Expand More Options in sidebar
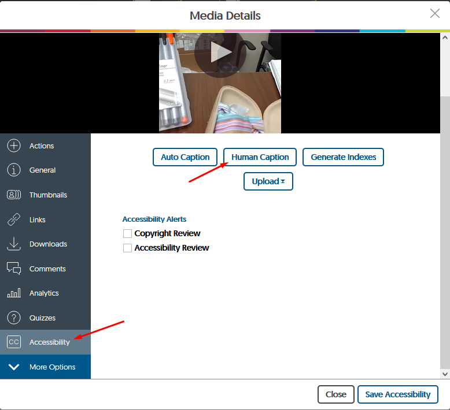This screenshot has height=410, width=450. coord(45,367)
